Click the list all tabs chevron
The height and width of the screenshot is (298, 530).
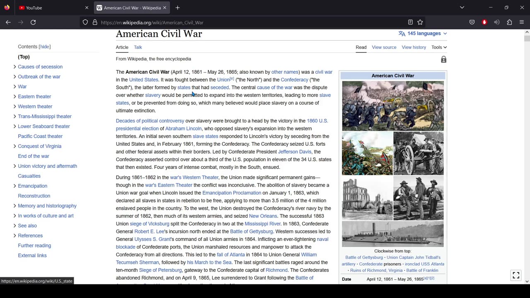pos(462,7)
